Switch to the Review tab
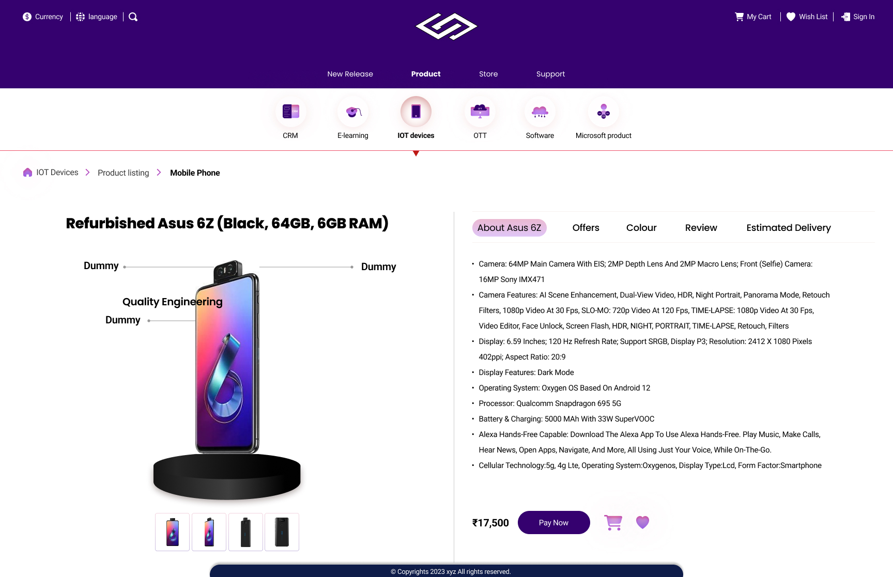The height and width of the screenshot is (577, 893). 701,228
